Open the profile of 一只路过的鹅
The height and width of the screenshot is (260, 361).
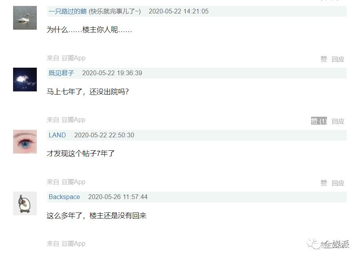(67, 11)
